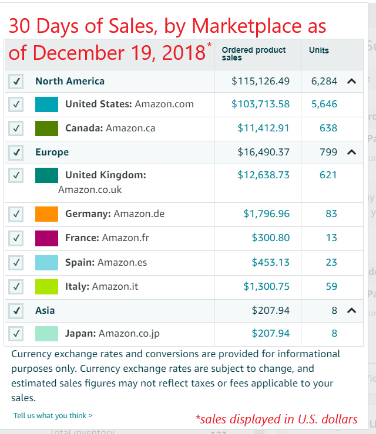Click the orange Germany color swatch
376x434 pixels.
click(x=46, y=214)
